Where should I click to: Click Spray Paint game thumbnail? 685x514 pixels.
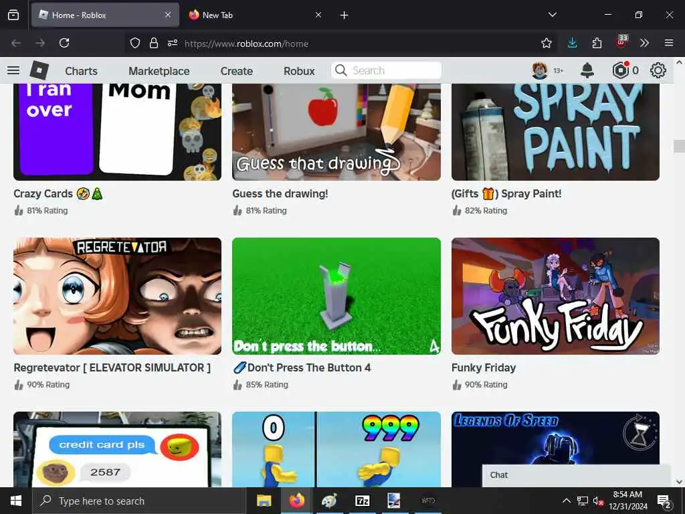click(555, 132)
